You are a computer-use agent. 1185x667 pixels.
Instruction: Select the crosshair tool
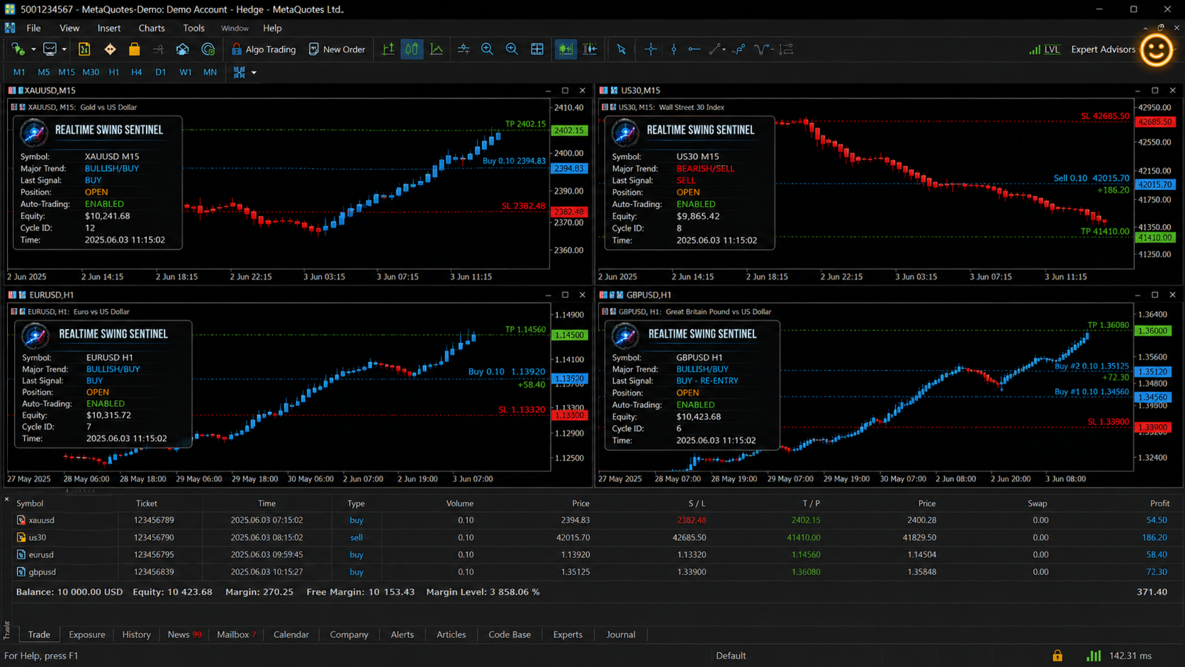[651, 49]
